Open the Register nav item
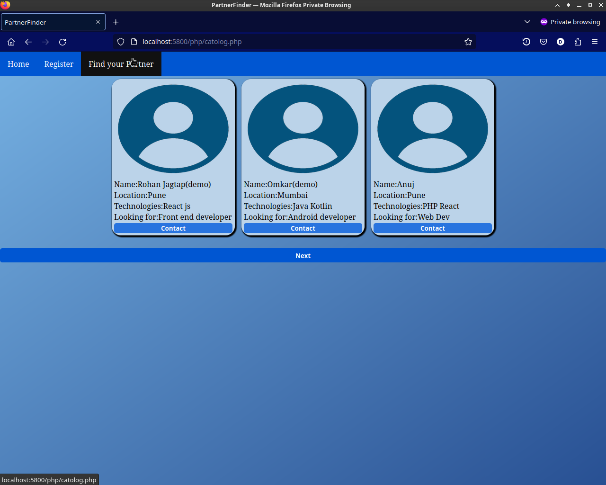The image size is (606, 485). 59,64
